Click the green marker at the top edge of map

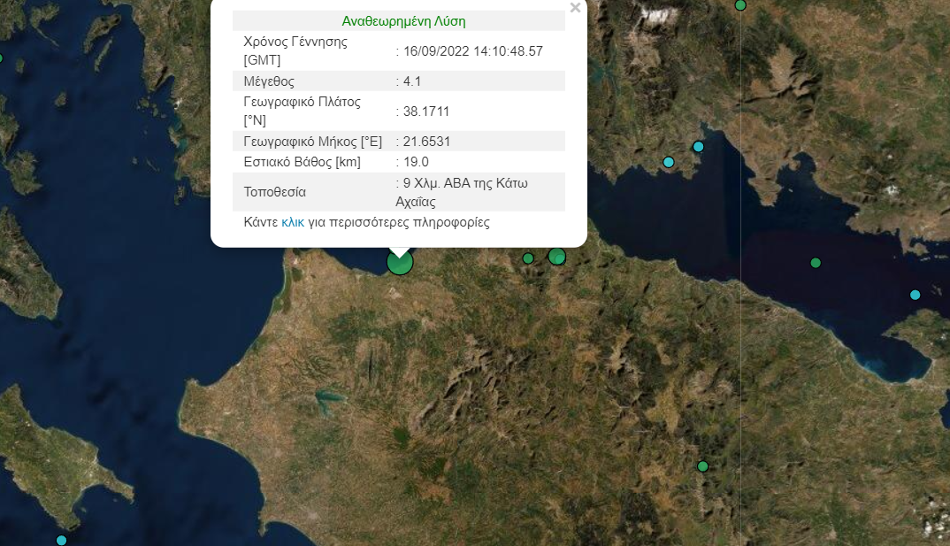tap(740, 5)
